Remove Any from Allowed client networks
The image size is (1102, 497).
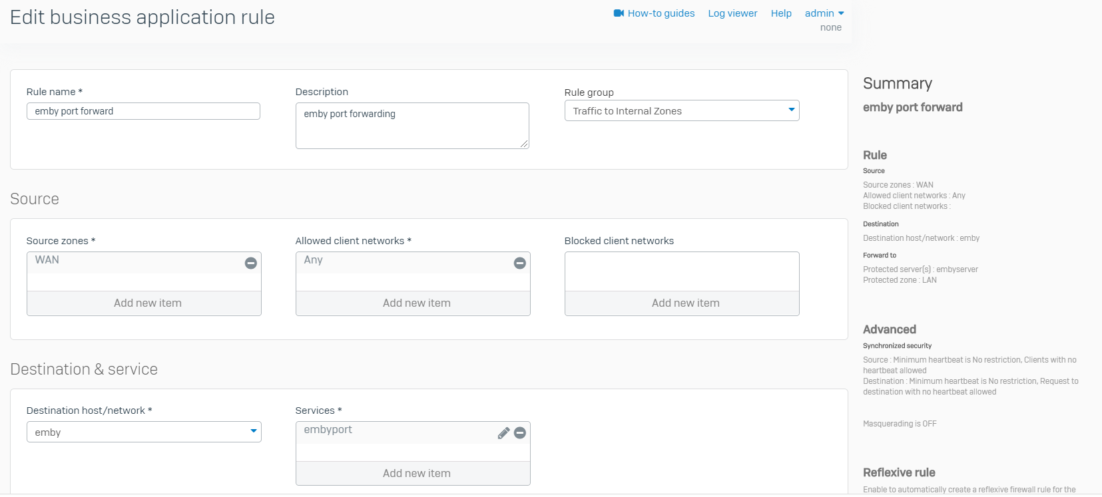(520, 263)
